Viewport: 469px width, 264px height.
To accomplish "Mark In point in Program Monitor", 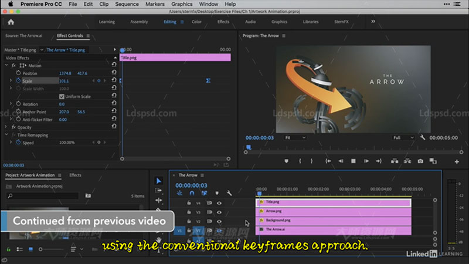I will (300, 161).
